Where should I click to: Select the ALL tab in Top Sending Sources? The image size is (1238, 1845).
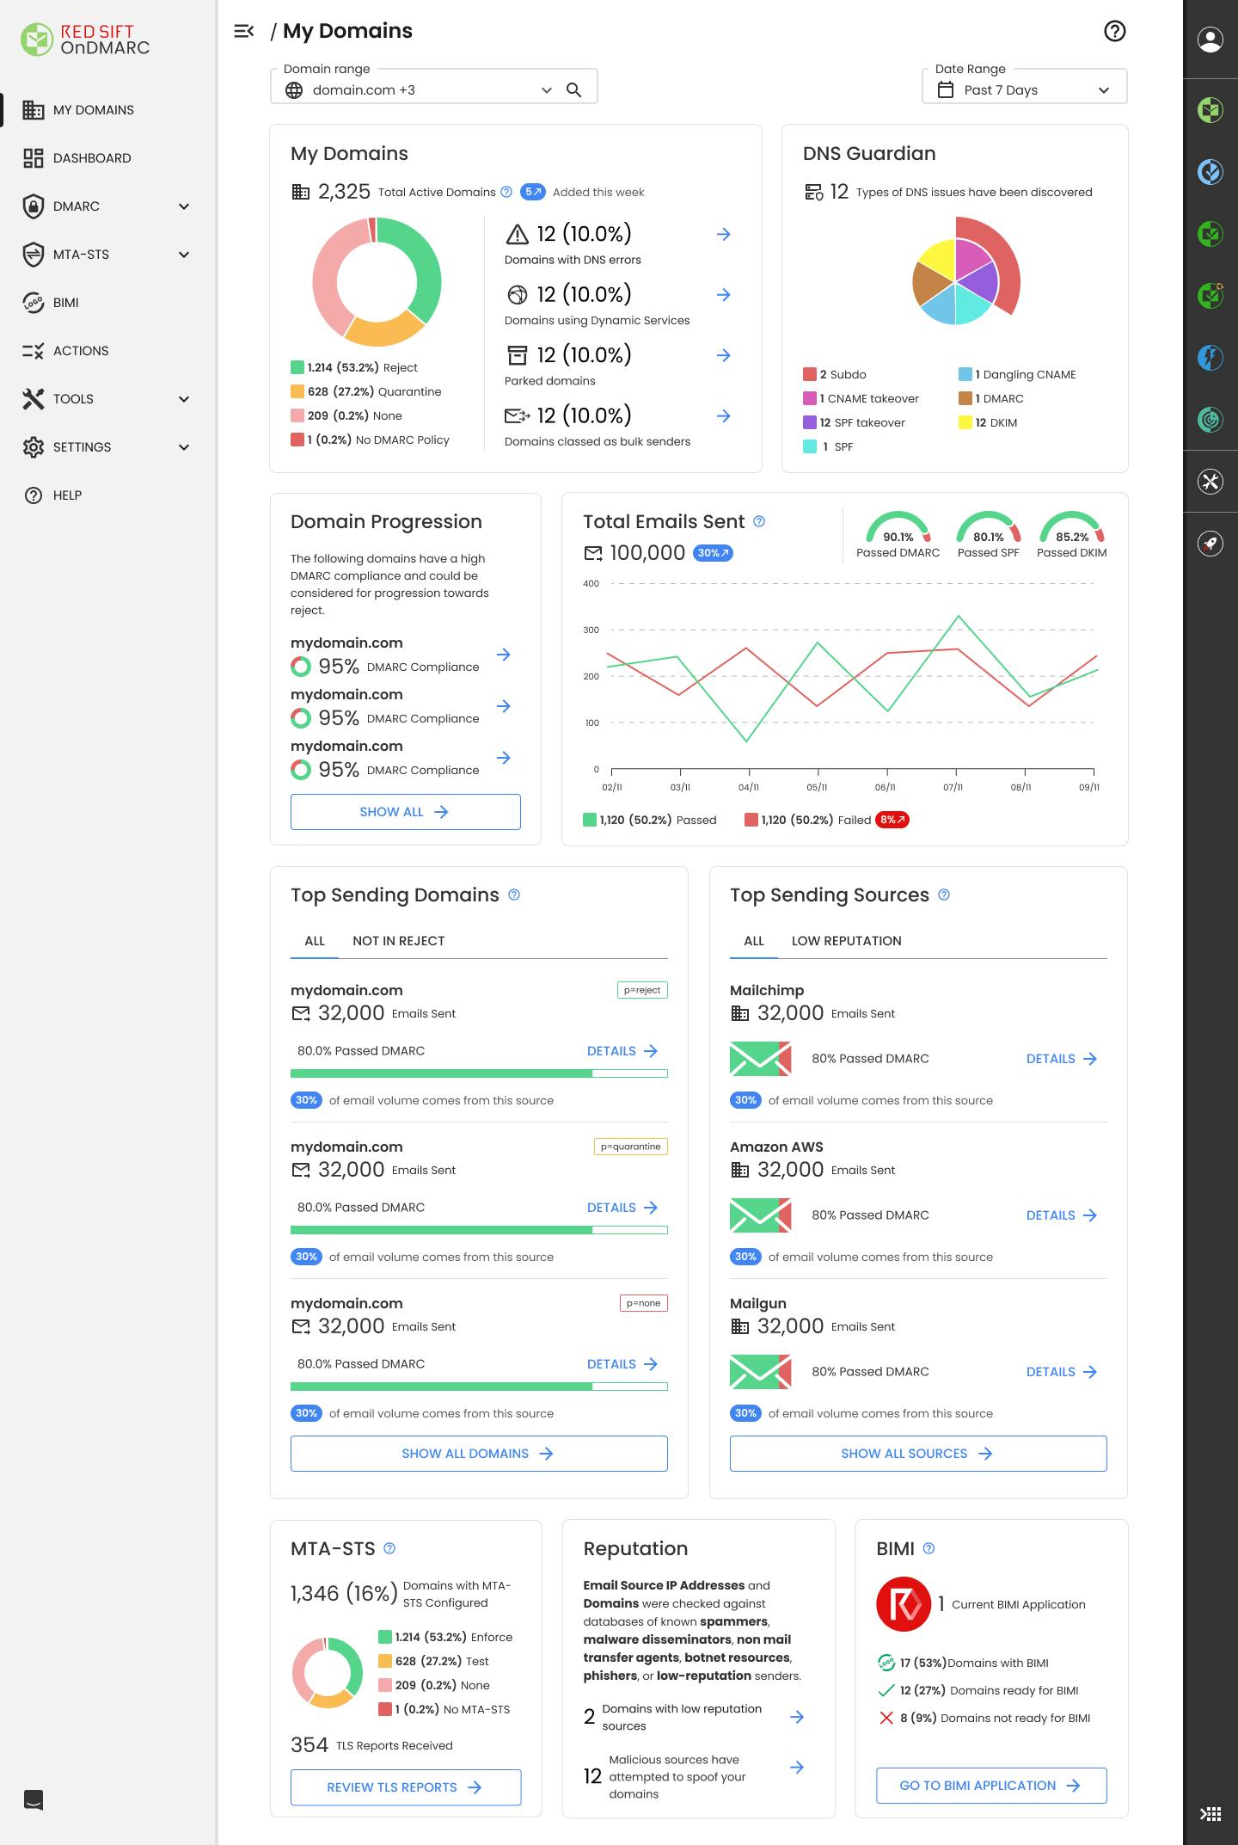(x=754, y=941)
